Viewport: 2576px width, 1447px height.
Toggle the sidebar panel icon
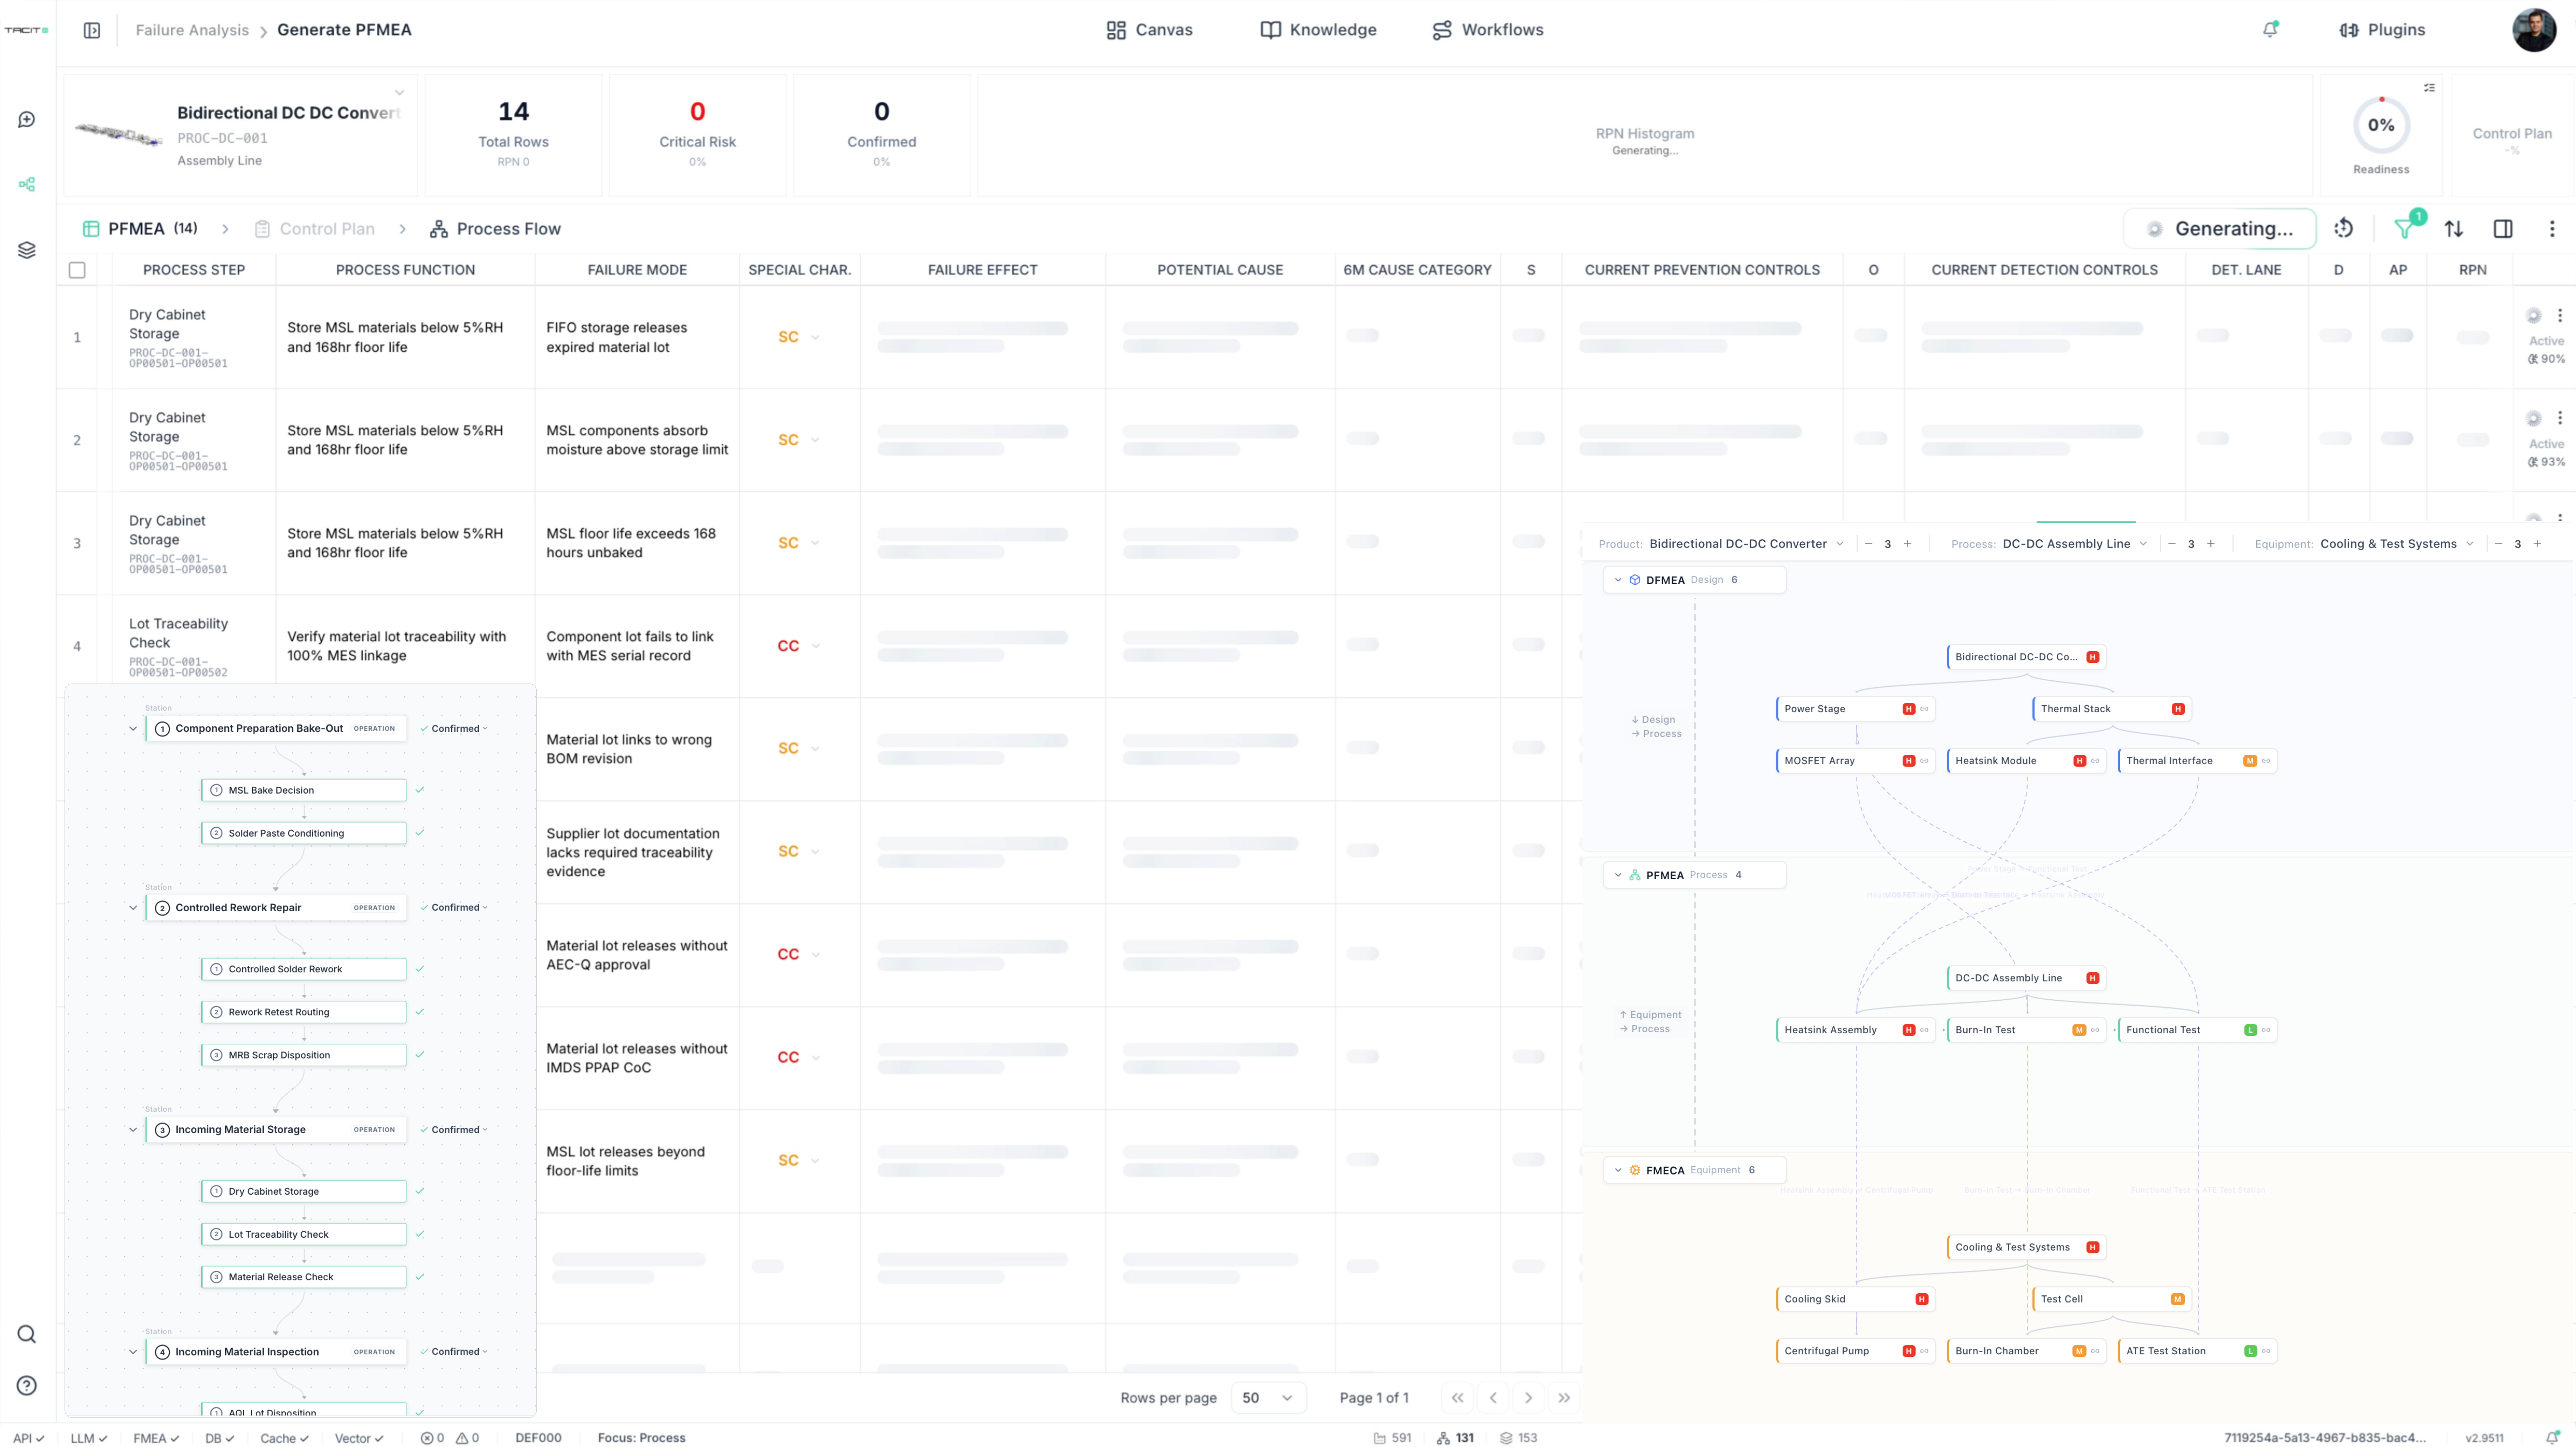pos(92,30)
